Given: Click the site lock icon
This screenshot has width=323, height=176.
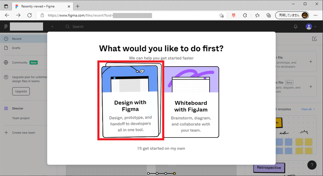Looking at the screenshot, I should click(x=42, y=15).
